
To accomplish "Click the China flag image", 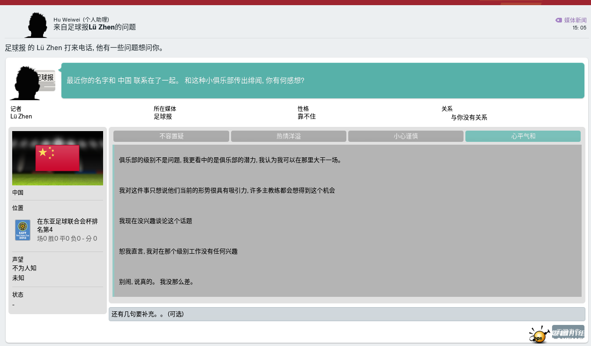I will pos(58,158).
